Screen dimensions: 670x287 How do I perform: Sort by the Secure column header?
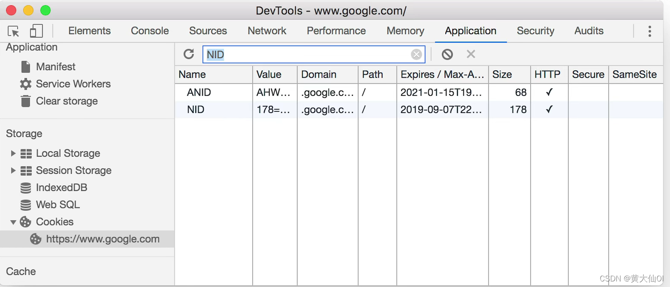[588, 75]
